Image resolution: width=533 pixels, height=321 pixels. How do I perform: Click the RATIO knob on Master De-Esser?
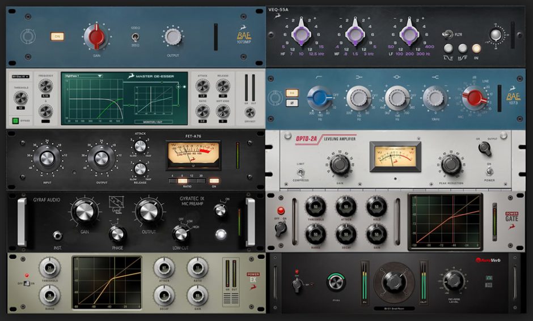(x=202, y=111)
